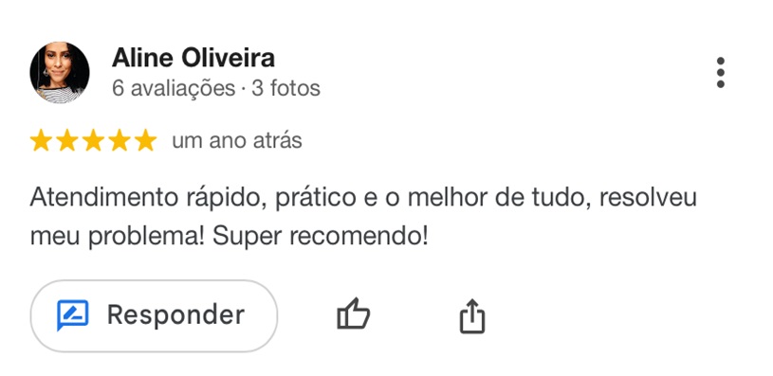Image resolution: width=773 pixels, height=376 pixels.
Task: Click the "um ano atrás" timestamp
Action: click(236, 141)
